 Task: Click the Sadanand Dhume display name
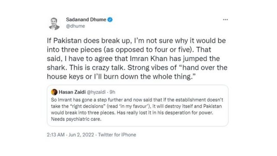click(86, 19)
